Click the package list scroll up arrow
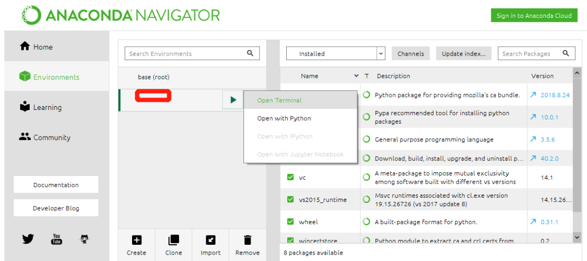This screenshot has width=587, height=261. pos(577,73)
